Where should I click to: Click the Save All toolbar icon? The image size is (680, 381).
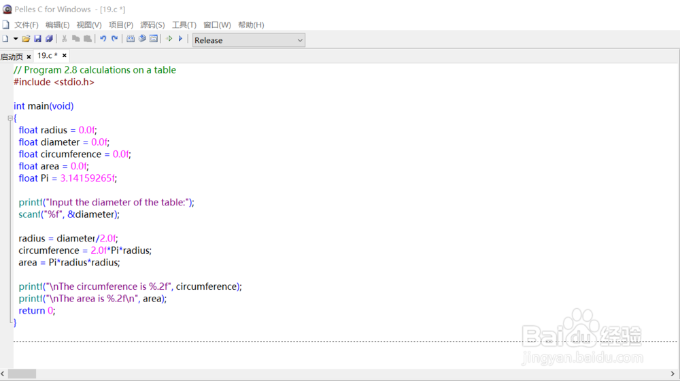[49, 39]
